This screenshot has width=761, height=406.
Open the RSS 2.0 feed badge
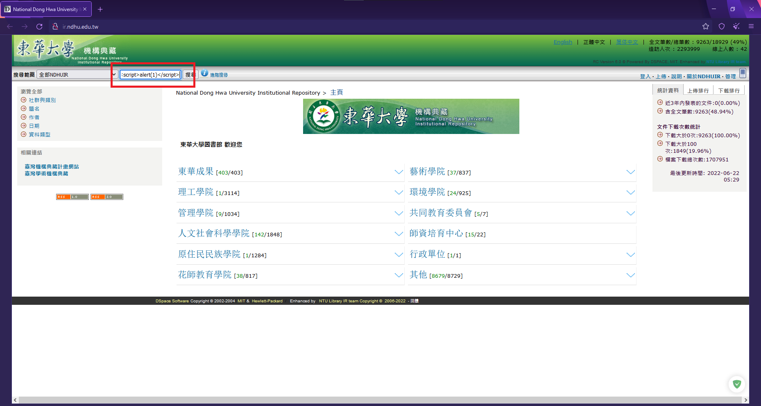[x=107, y=197]
